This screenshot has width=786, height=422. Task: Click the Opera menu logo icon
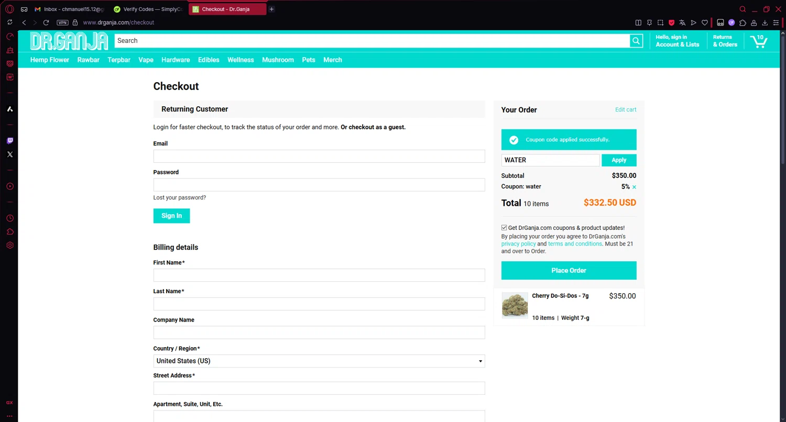pos(9,9)
